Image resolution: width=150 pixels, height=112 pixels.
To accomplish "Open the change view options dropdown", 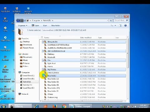I will click(115, 26).
